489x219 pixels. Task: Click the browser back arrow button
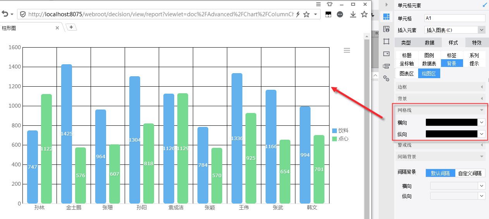click(x=5, y=14)
